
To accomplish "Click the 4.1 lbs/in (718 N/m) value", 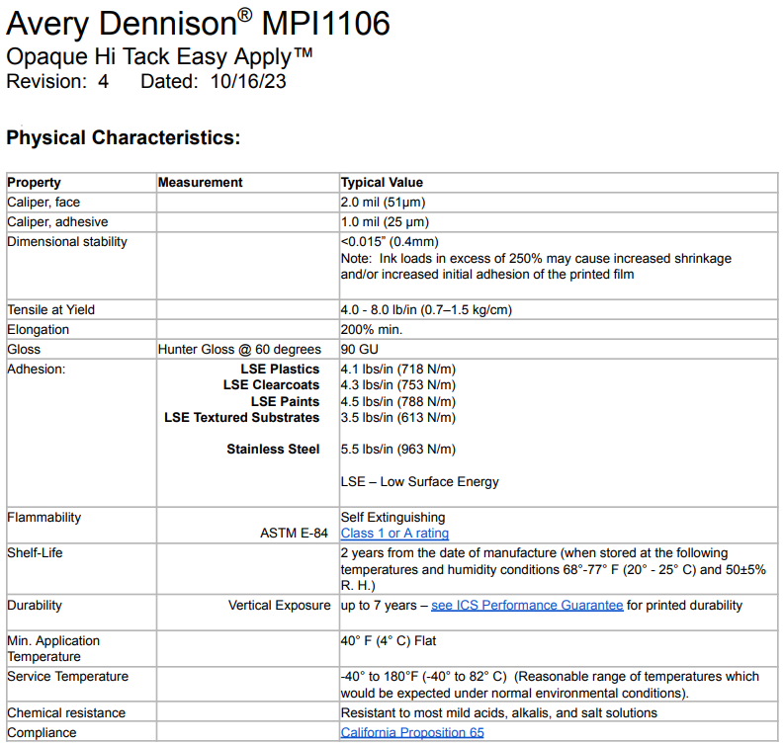I will pos(398,370).
